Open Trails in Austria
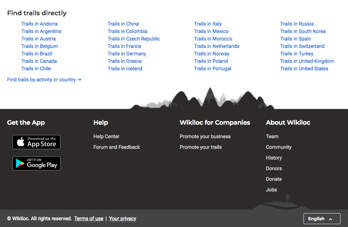This screenshot has height=227, width=348. pyautogui.click(x=38, y=39)
